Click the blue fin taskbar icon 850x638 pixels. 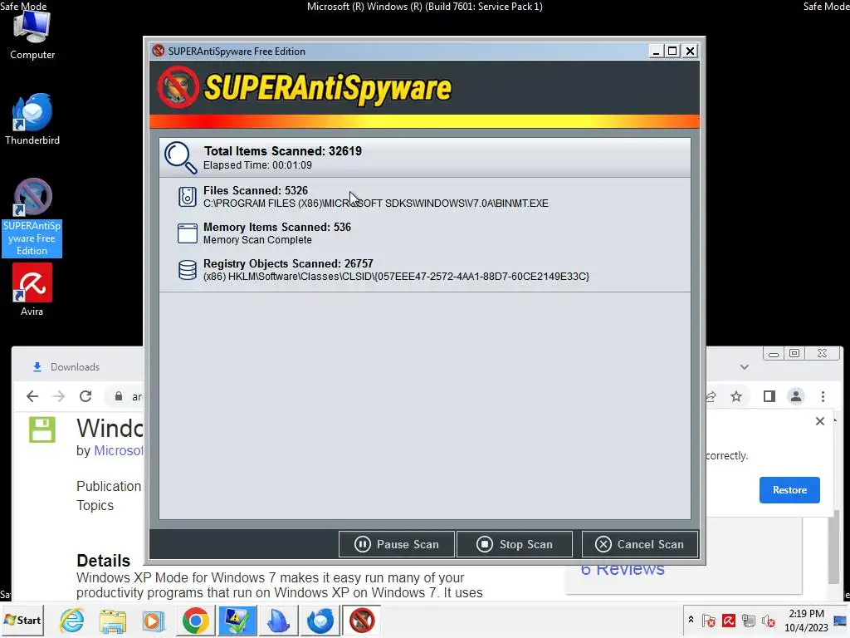(x=279, y=621)
